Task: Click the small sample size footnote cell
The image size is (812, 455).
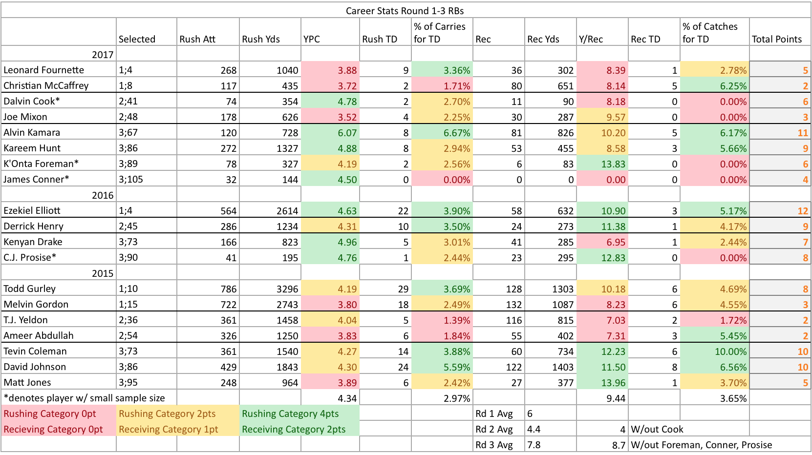Action: pyautogui.click(x=89, y=398)
